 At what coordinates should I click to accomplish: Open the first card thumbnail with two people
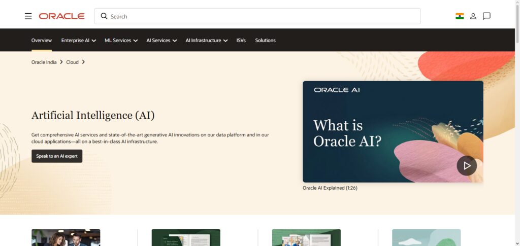point(66,238)
